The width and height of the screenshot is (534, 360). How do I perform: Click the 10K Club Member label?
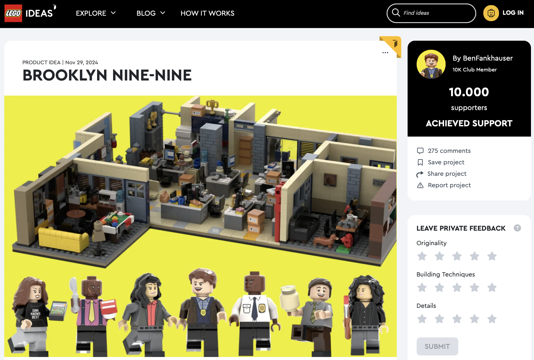click(x=474, y=70)
